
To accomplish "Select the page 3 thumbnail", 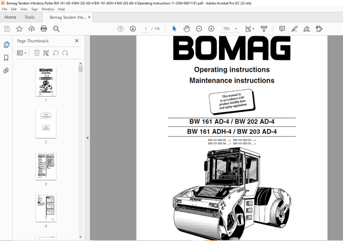I will tap(46, 165).
